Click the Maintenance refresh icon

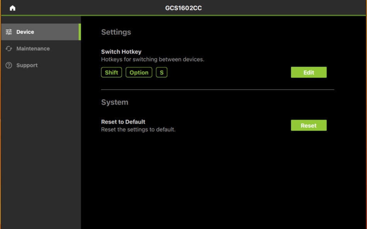(x=8, y=49)
